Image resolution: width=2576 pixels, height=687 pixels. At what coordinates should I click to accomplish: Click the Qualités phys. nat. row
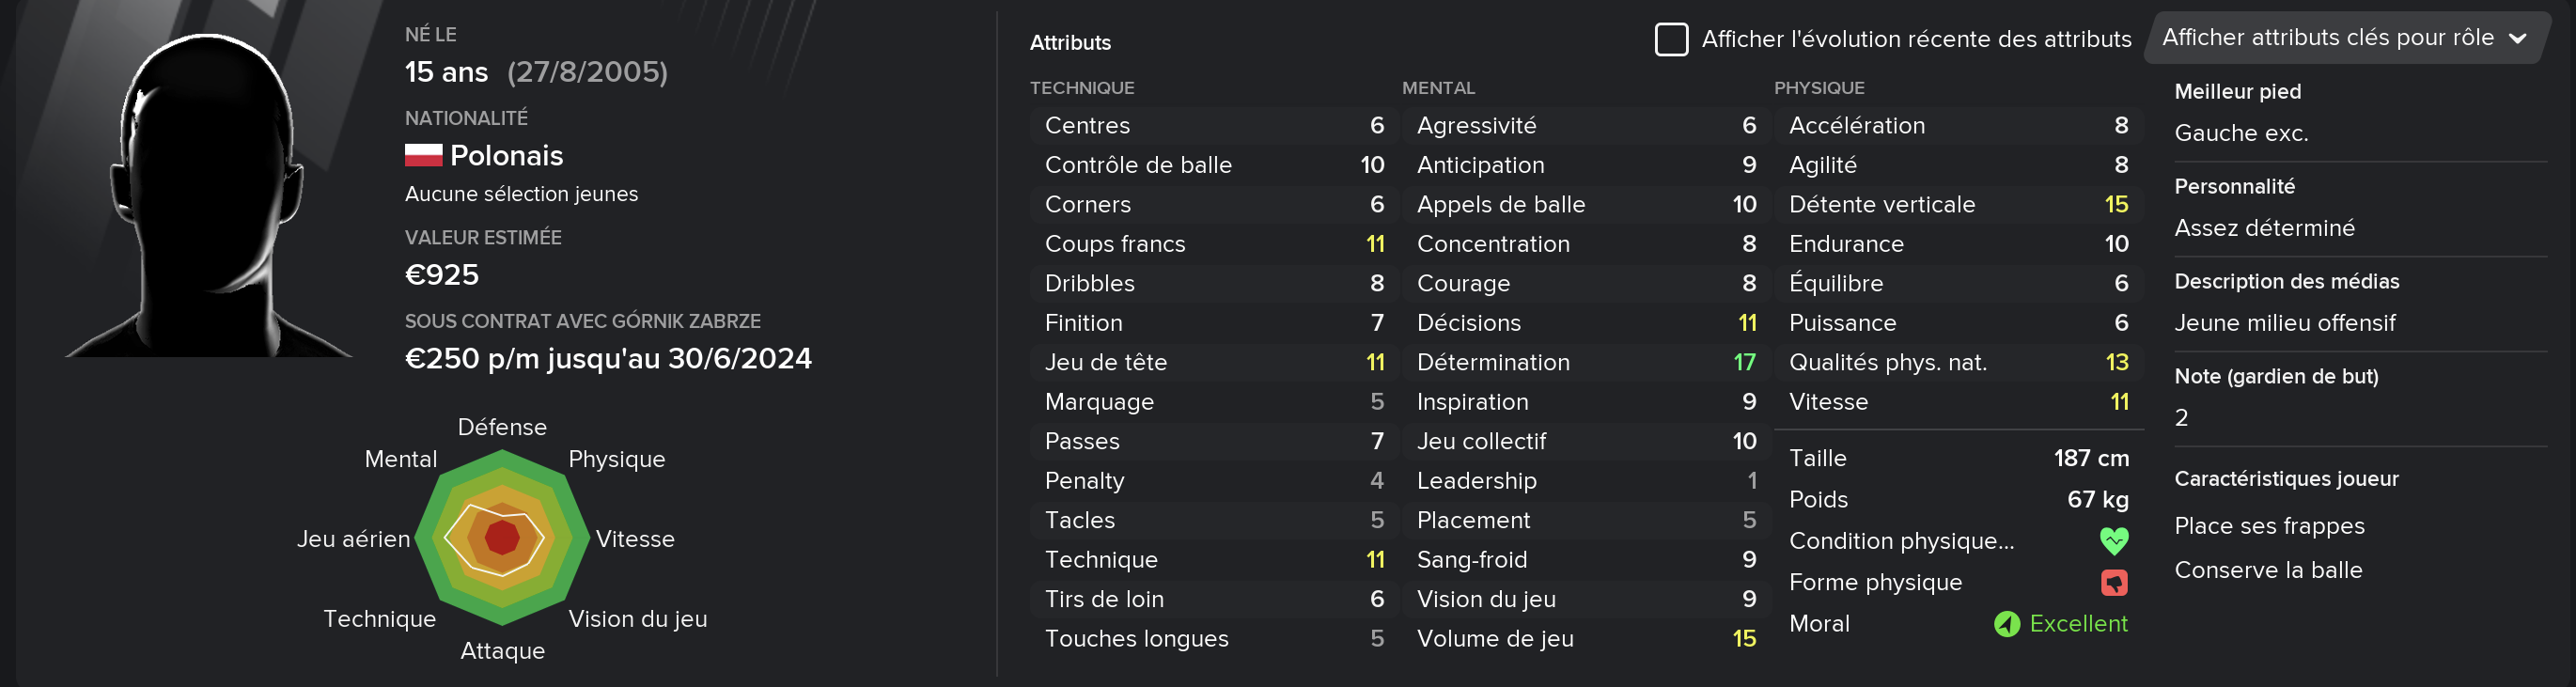pos(1958,362)
